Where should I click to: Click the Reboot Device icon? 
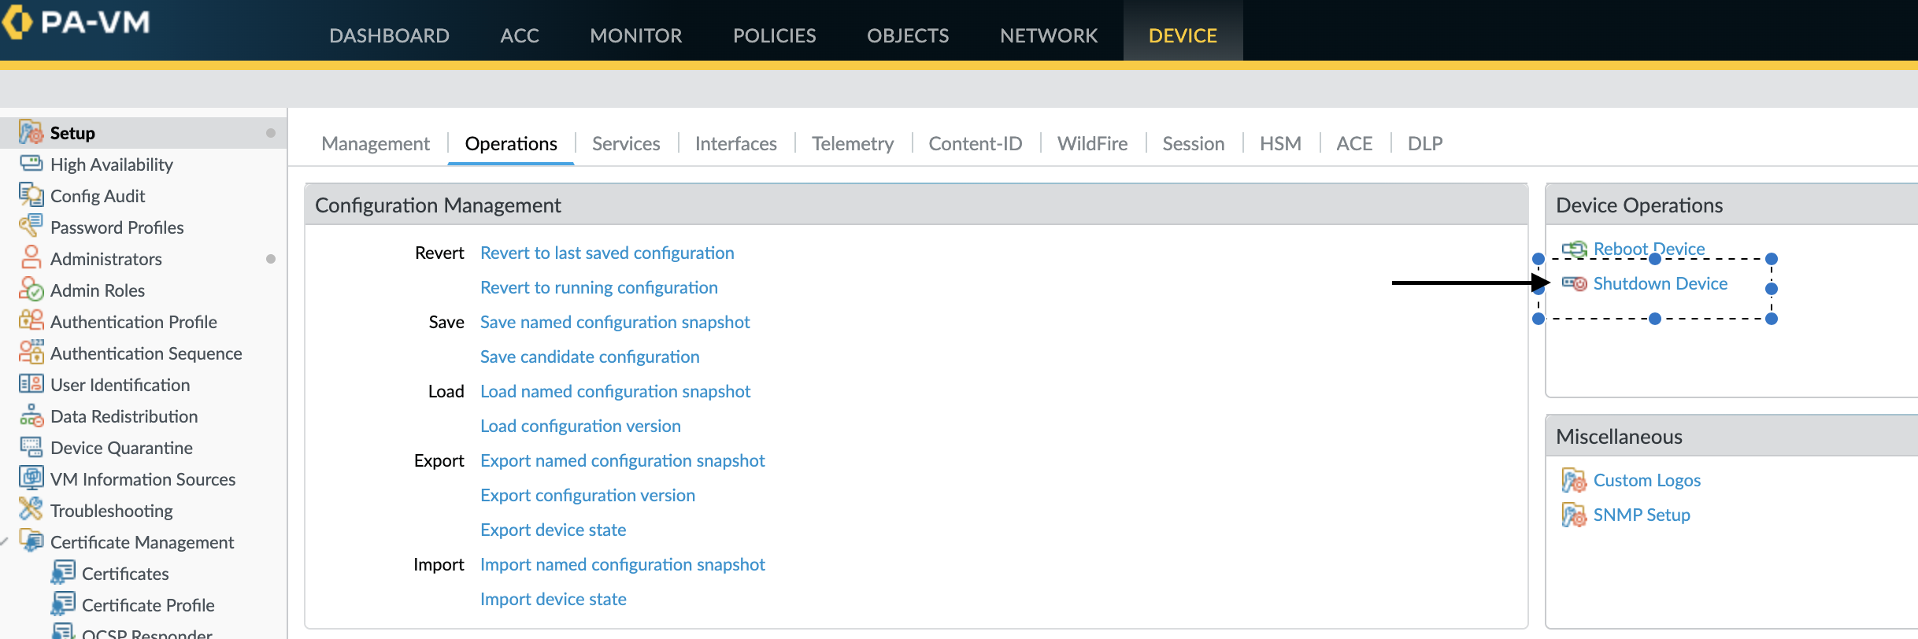click(1575, 249)
